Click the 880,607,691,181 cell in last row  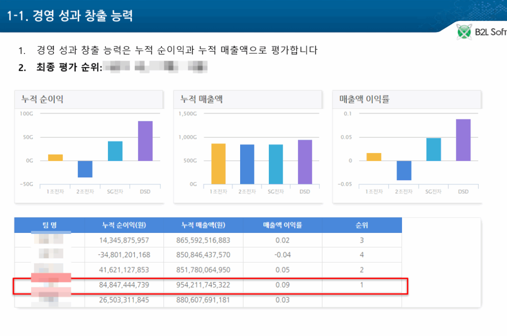pyautogui.click(x=203, y=300)
